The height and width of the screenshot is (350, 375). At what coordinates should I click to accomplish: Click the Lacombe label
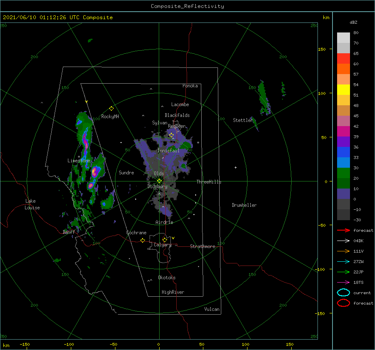point(180,104)
